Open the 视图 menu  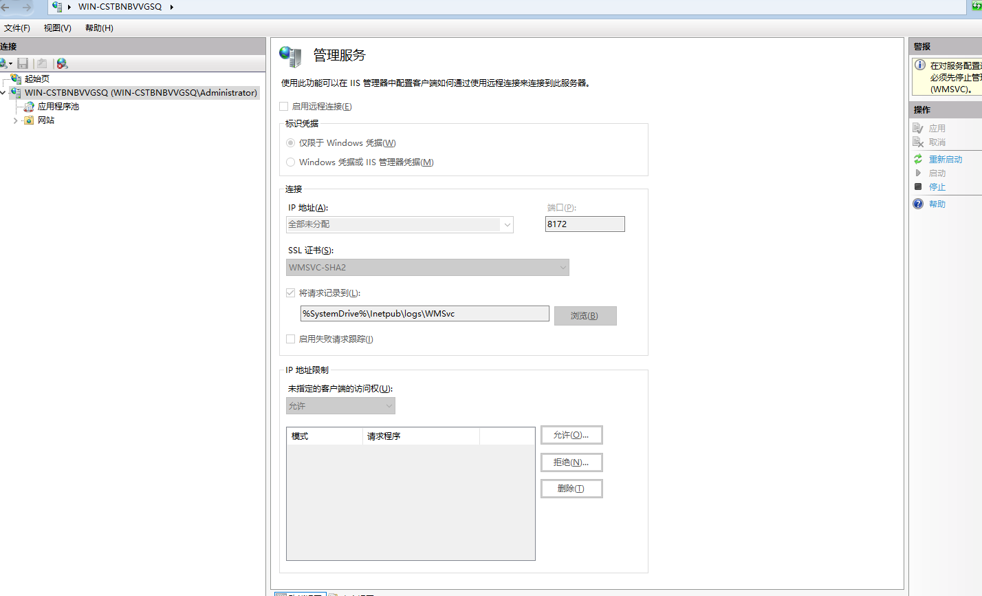point(57,28)
